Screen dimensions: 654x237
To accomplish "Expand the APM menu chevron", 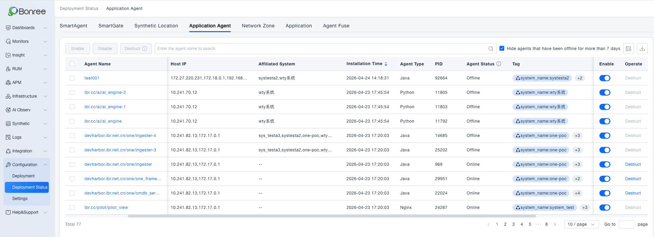I will (45, 83).
